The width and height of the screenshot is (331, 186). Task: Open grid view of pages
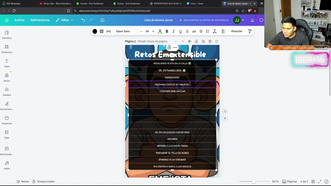[x=313, y=182]
